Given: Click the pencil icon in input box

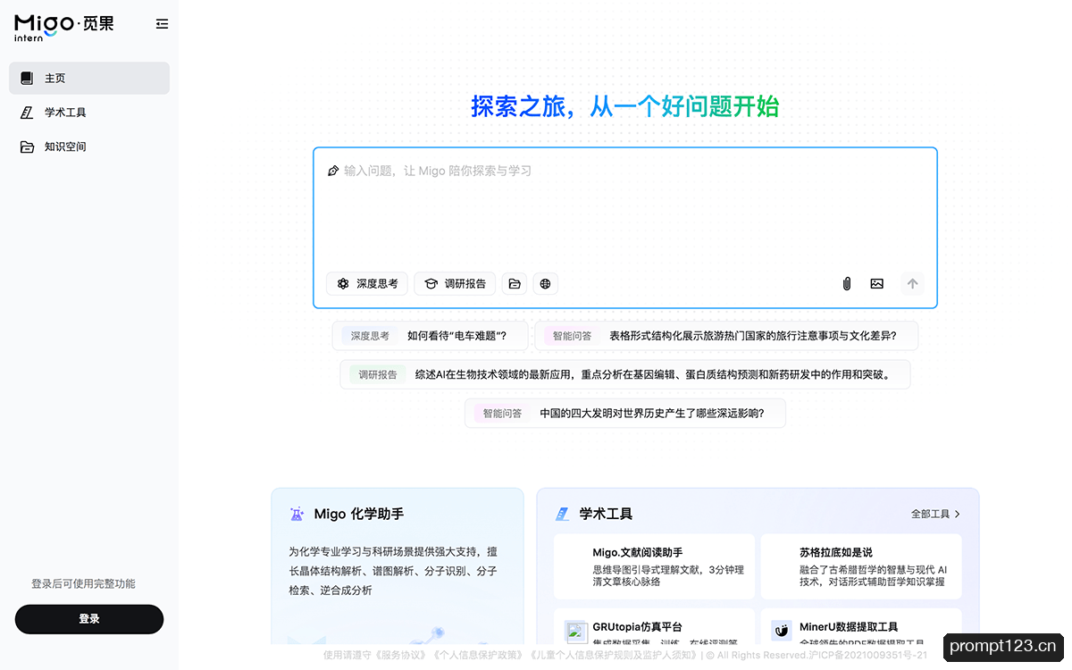Looking at the screenshot, I should pos(333,171).
